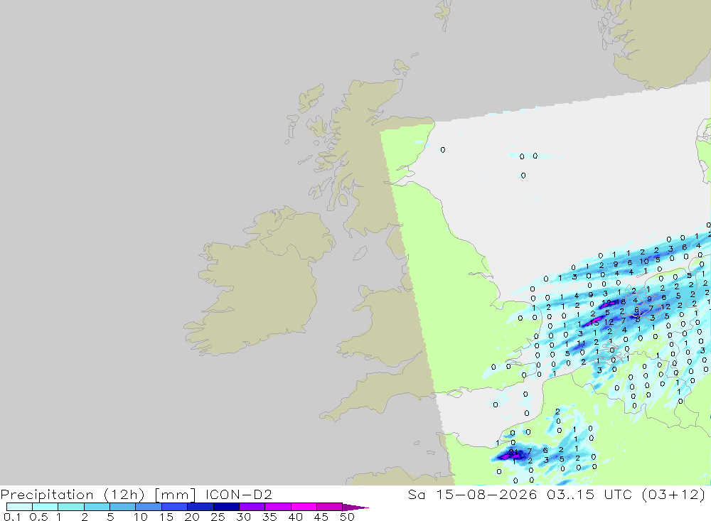711x521 pixels.
Task: Click the 2–5 mm legend color swatch
Action: click(x=97, y=507)
